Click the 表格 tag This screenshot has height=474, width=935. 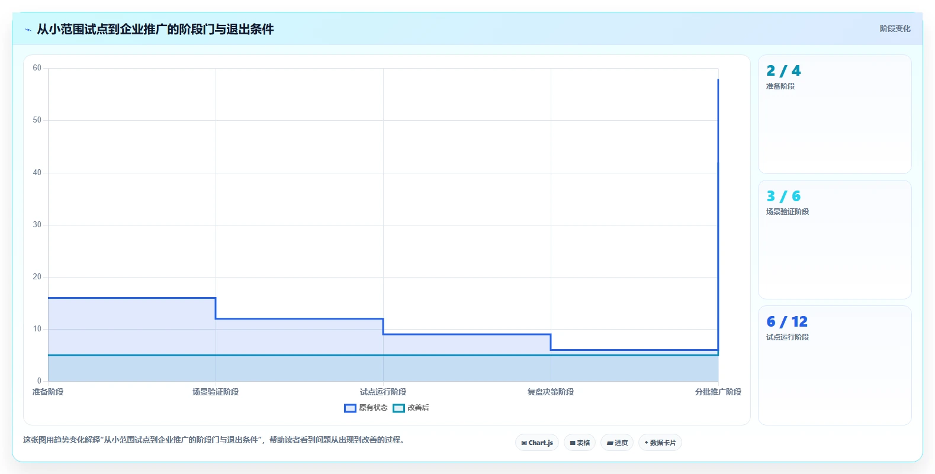point(580,443)
